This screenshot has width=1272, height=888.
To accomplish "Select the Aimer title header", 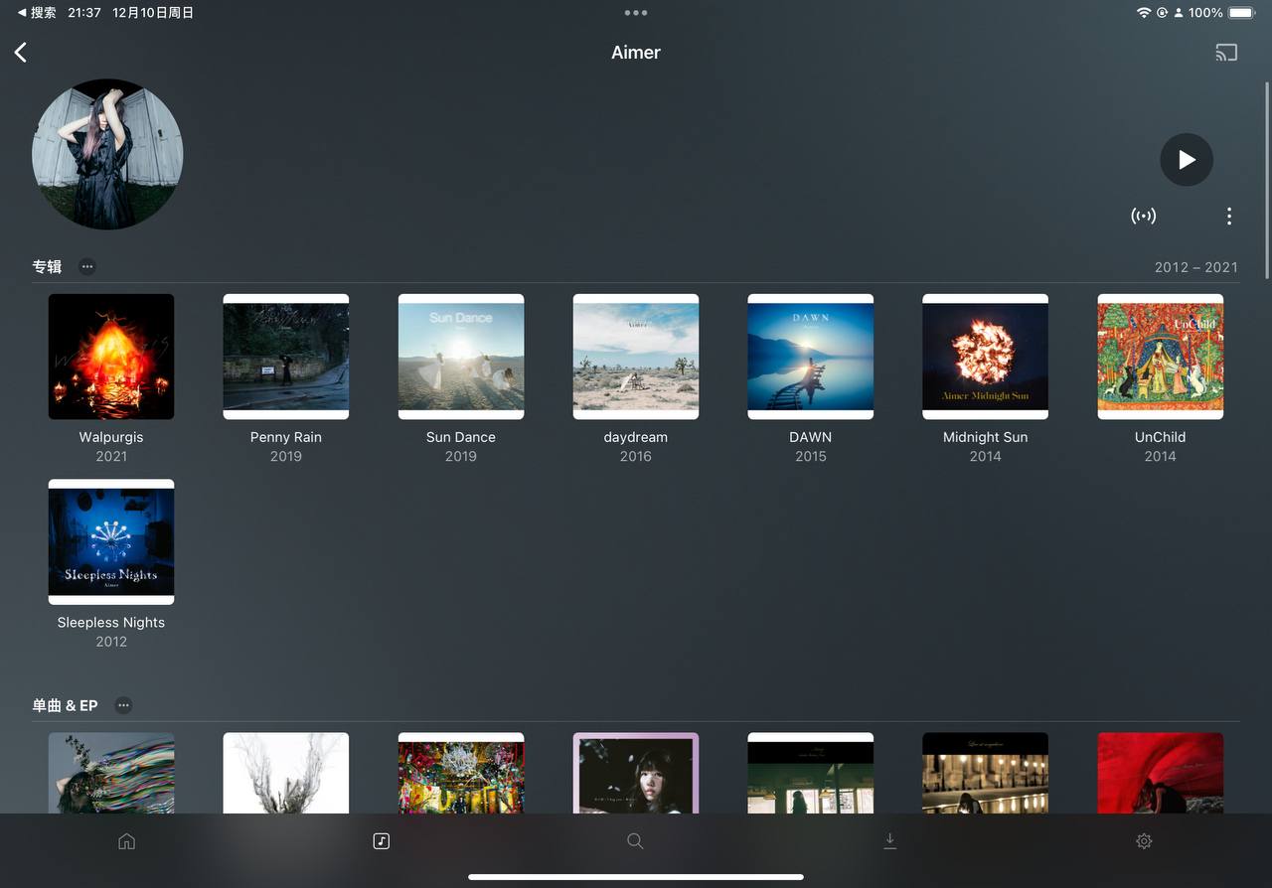I will (635, 52).
